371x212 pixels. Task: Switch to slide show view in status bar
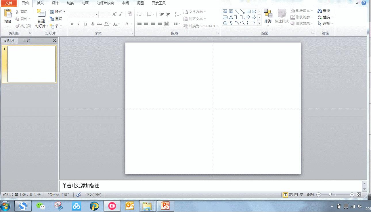point(301,194)
